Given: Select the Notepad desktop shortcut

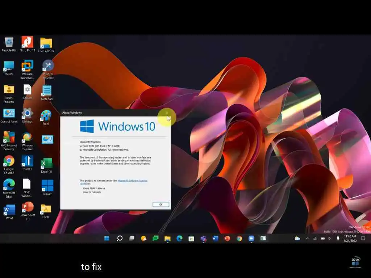Looking at the screenshot, I should 47,93.
